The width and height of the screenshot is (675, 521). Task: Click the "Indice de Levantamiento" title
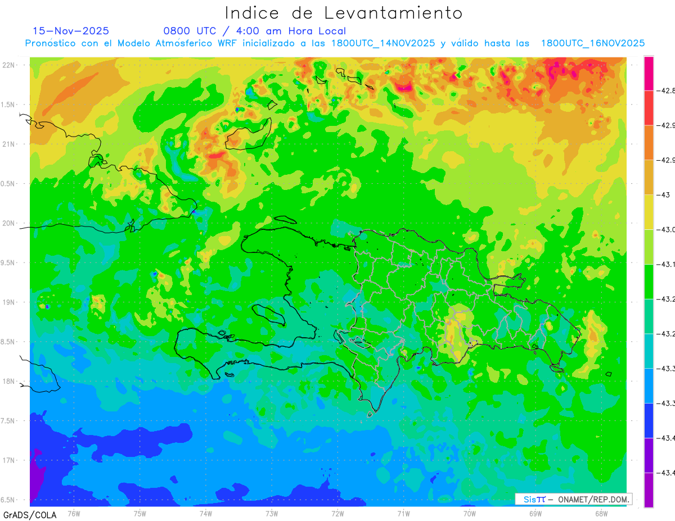[x=344, y=12]
